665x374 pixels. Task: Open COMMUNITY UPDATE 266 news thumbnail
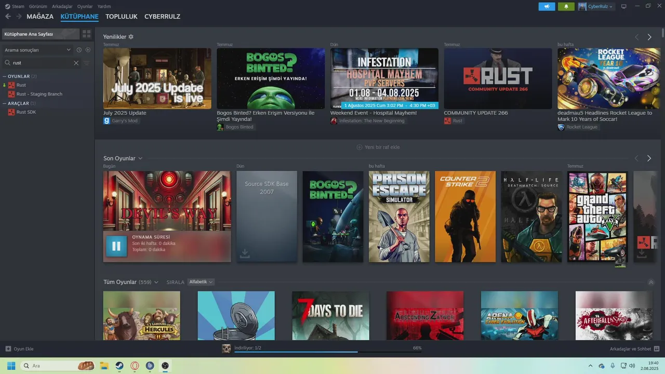tap(498, 78)
